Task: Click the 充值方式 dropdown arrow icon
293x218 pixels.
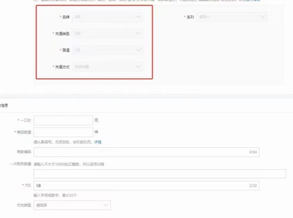Action: coord(138,66)
